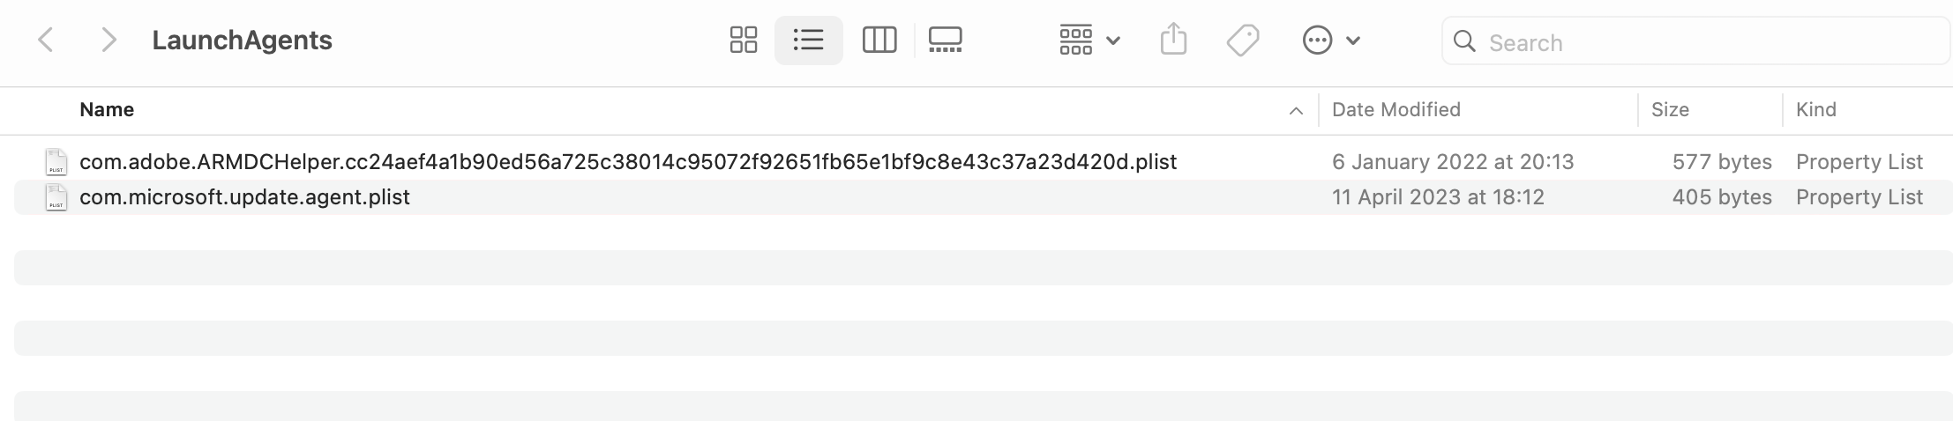Go back to previous folder

46,41
